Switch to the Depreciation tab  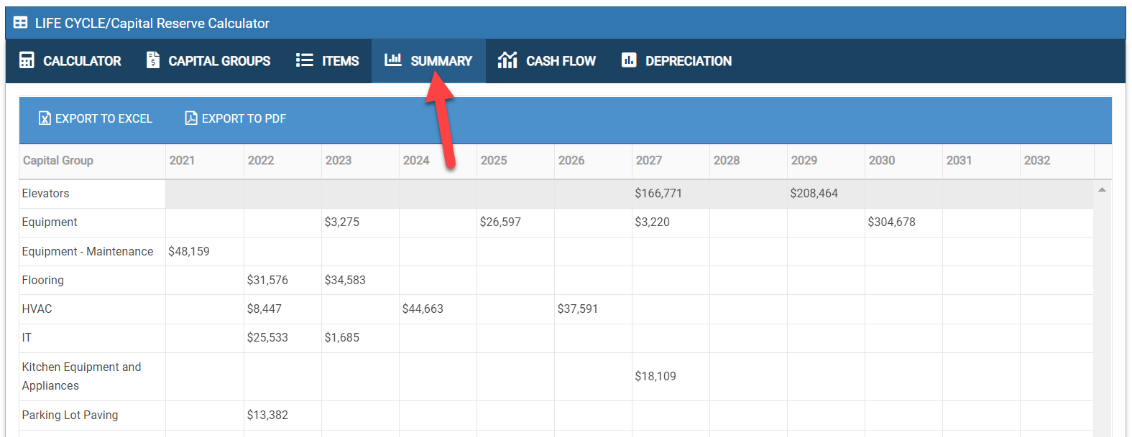coord(688,61)
